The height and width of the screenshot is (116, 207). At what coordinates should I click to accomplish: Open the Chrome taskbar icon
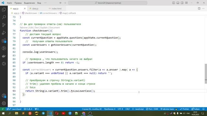tap(83, 113)
